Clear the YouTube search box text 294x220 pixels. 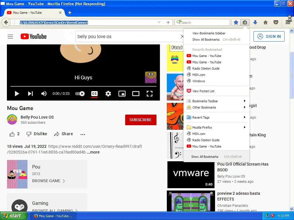(x=182, y=36)
